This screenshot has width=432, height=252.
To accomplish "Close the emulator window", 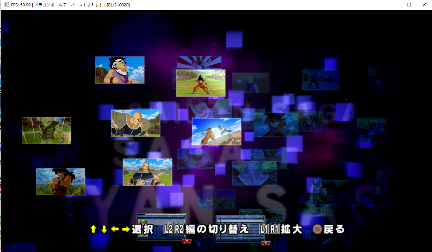I will (x=424, y=5).
